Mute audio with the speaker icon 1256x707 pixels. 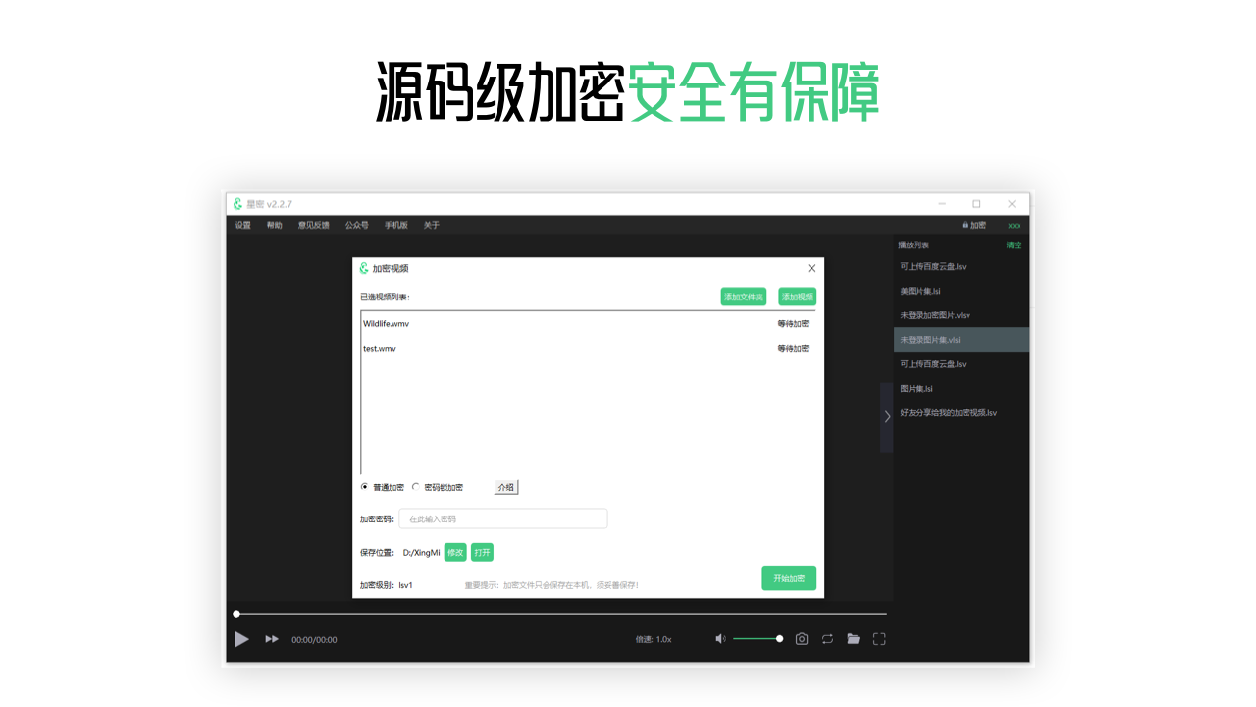pyautogui.click(x=720, y=639)
